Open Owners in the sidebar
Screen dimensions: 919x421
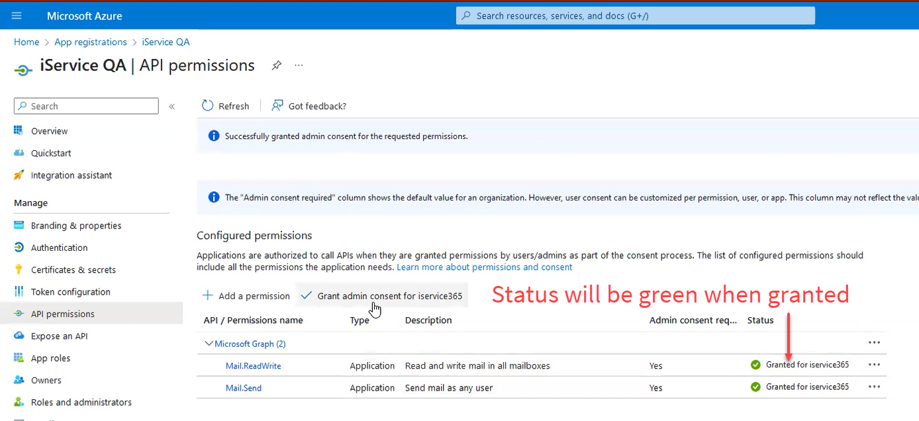[46, 380]
